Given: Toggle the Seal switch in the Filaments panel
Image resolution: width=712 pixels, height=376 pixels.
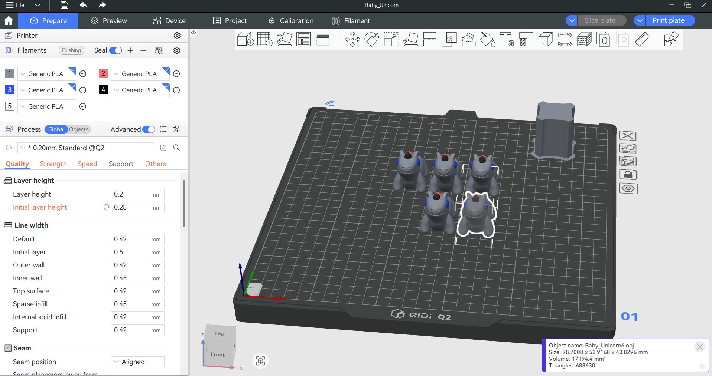Looking at the screenshot, I should pos(116,50).
